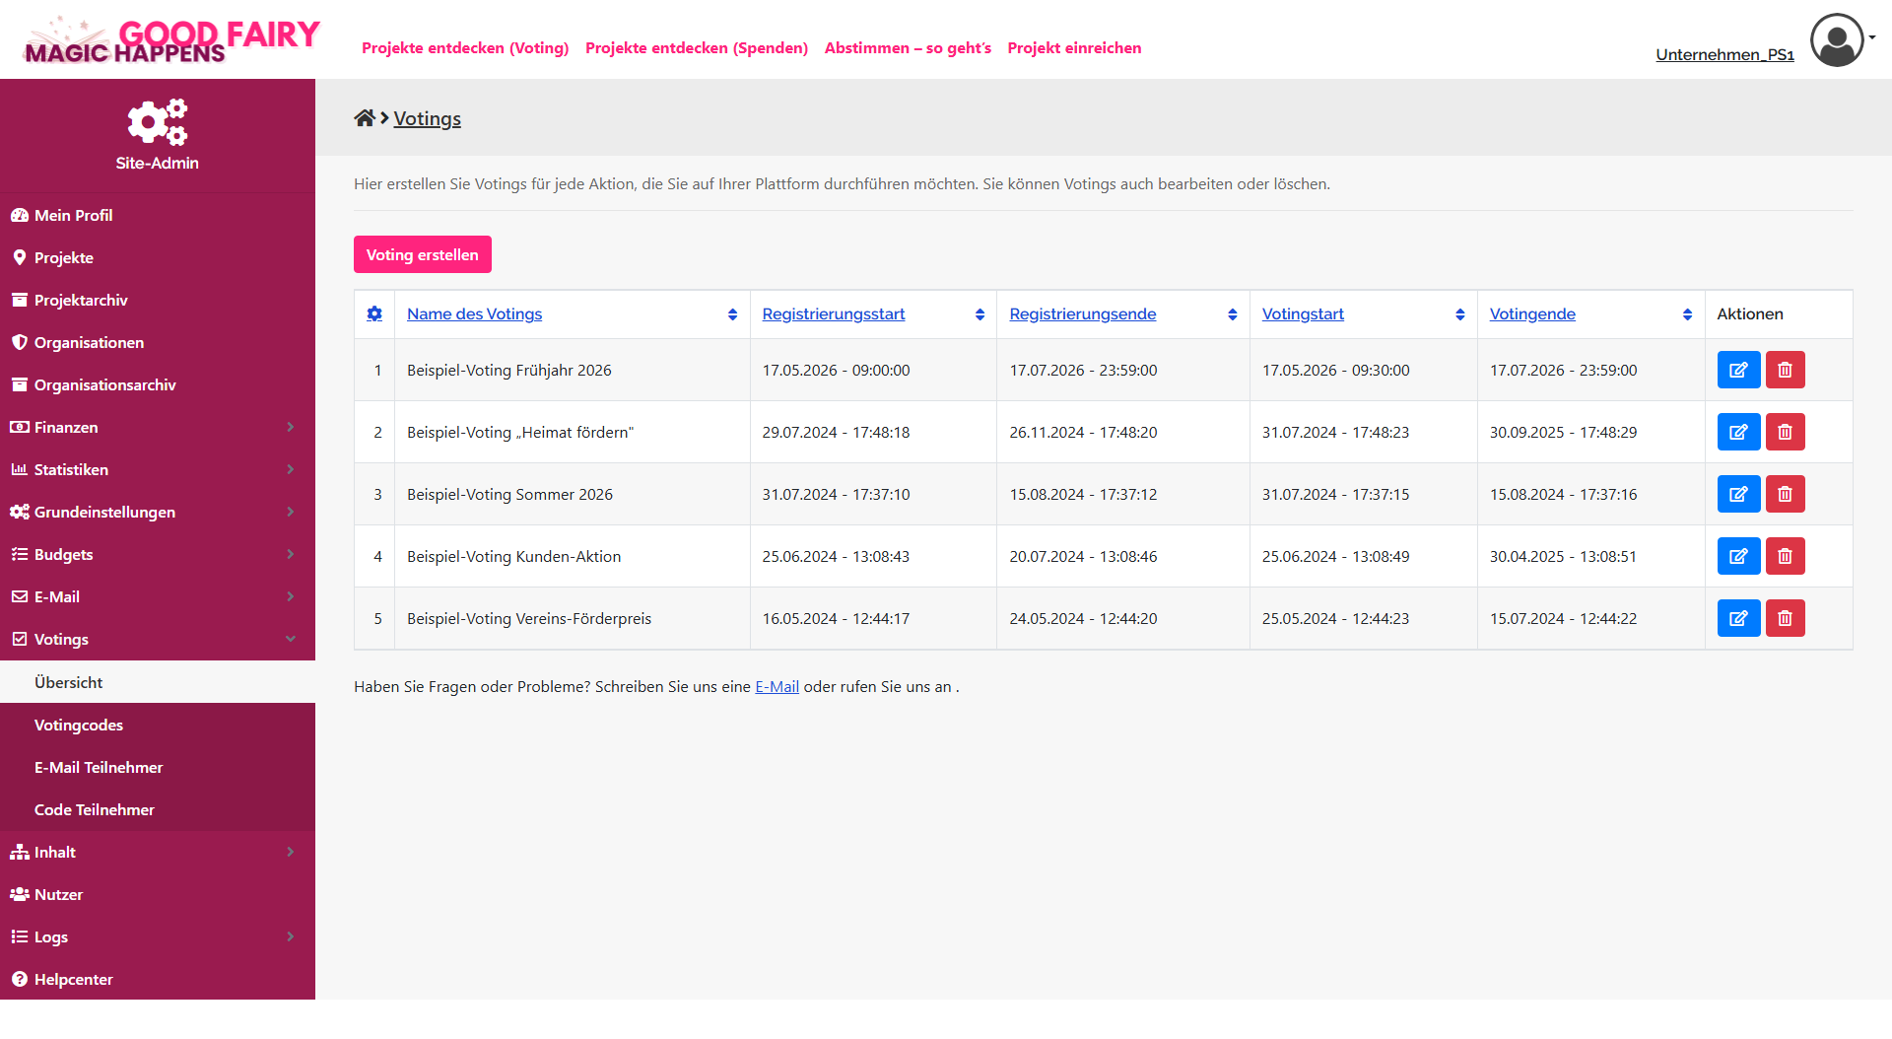Screen dimensions: 1892x1039
Task: Expand the Logs sidebar section
Action: point(158,936)
